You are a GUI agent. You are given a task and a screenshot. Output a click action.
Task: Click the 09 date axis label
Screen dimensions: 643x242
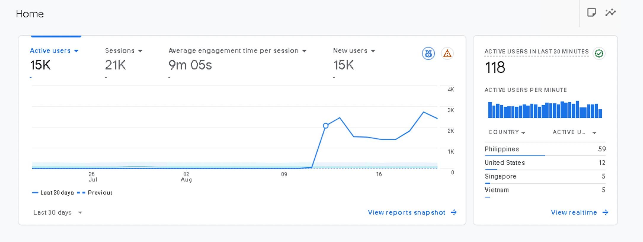coord(284,174)
